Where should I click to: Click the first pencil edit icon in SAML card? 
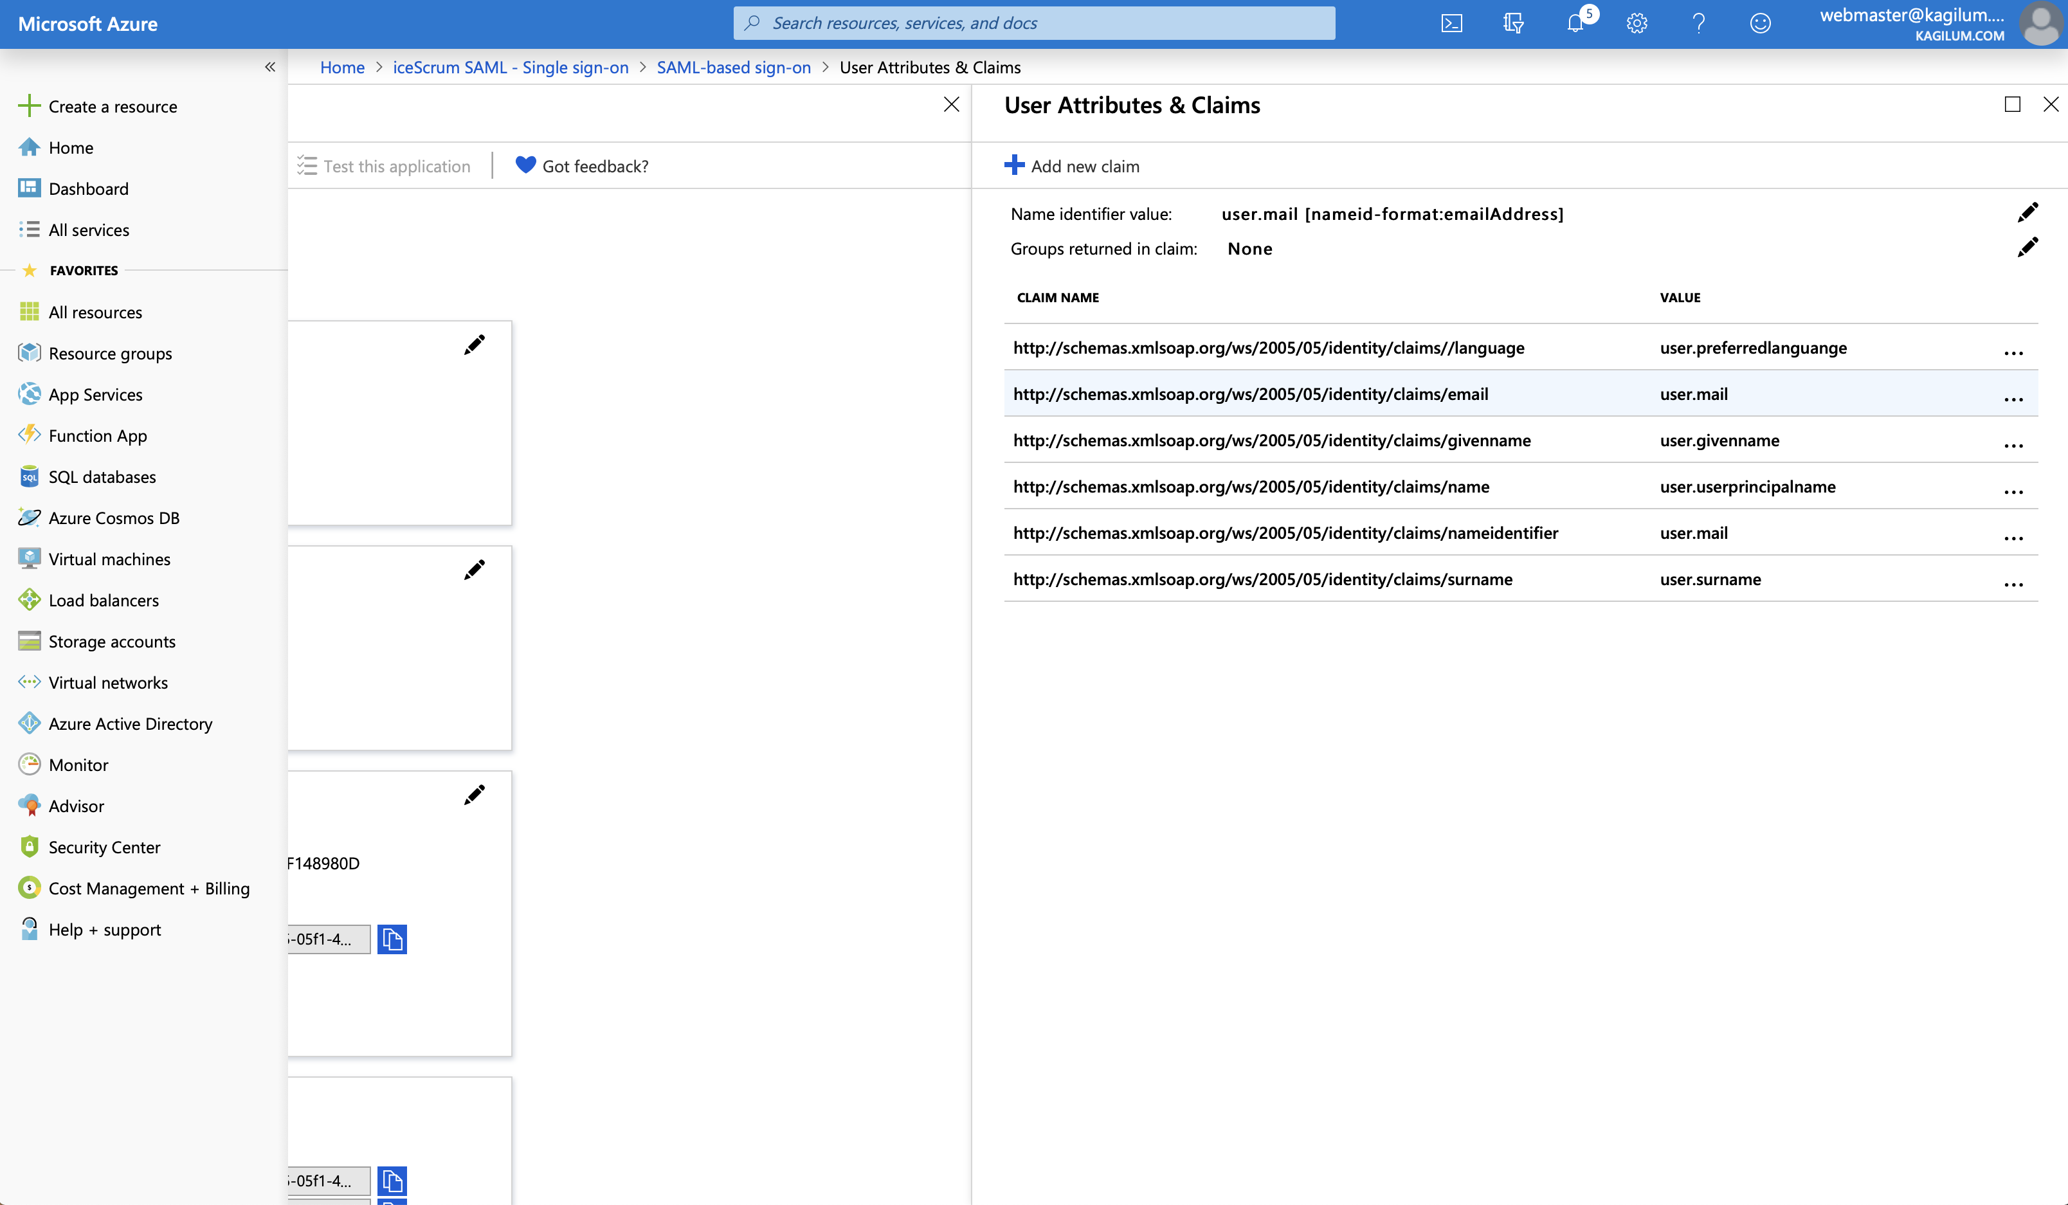[x=475, y=345]
